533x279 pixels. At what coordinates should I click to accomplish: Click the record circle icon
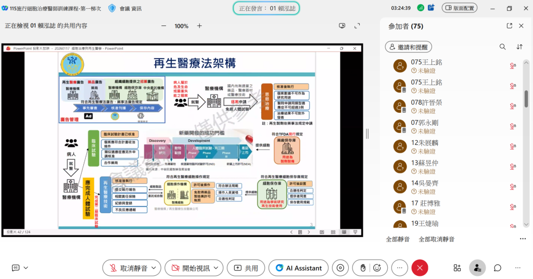pyautogui.click(x=340, y=268)
